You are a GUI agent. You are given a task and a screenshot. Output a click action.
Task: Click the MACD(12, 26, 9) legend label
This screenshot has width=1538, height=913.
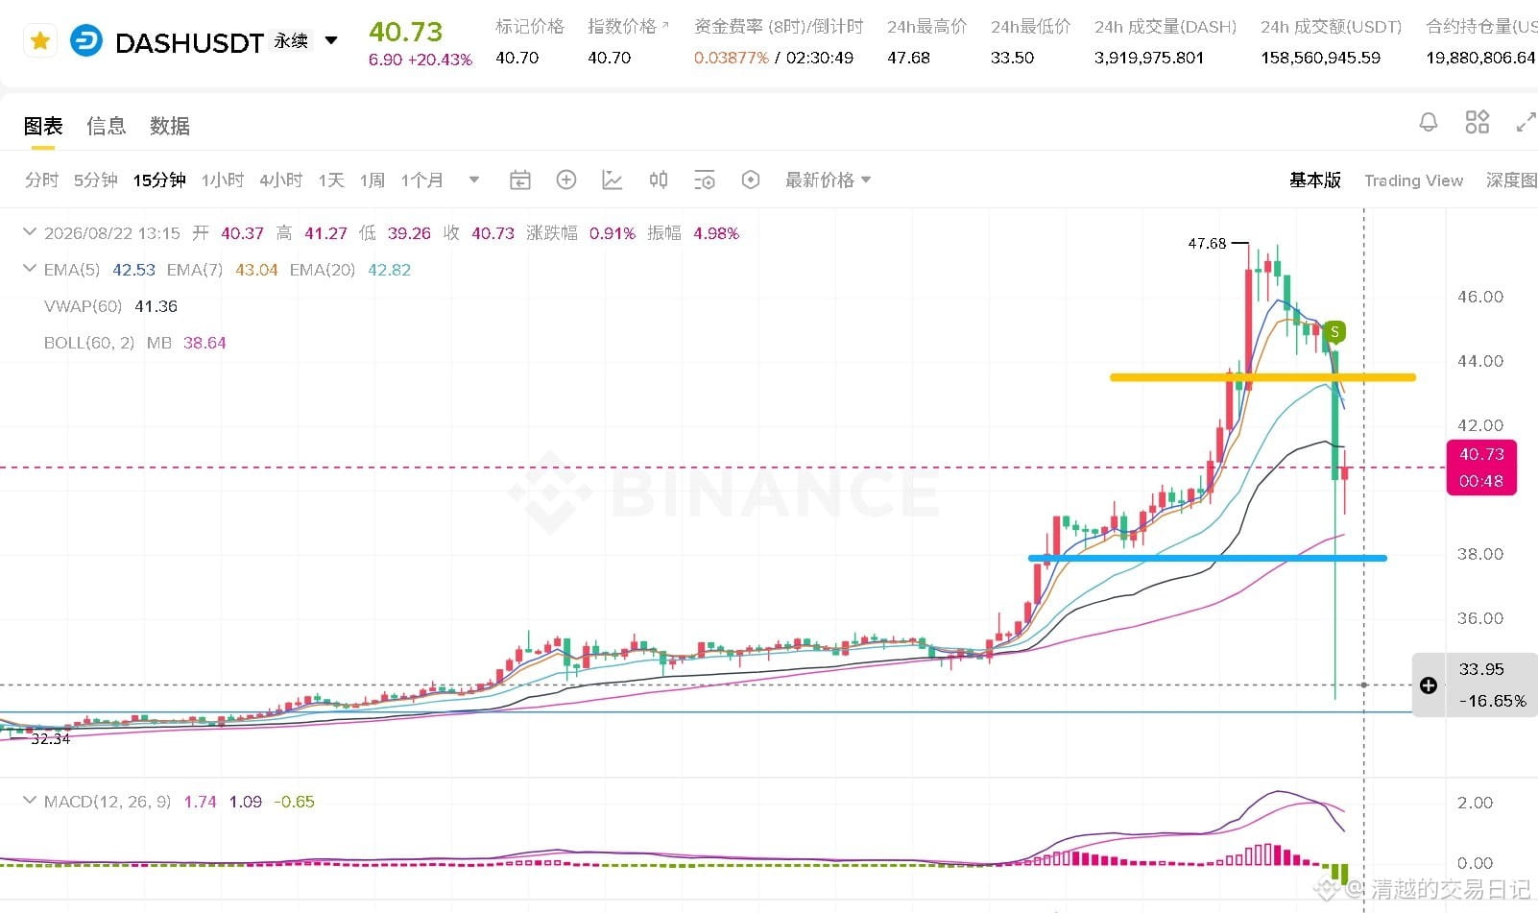pos(108,802)
